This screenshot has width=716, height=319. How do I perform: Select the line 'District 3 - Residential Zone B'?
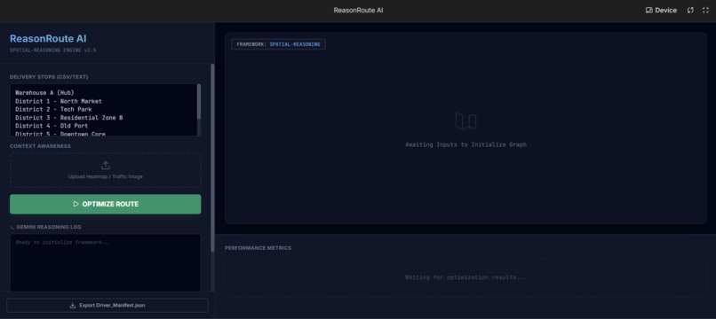pyautogui.click(x=69, y=118)
